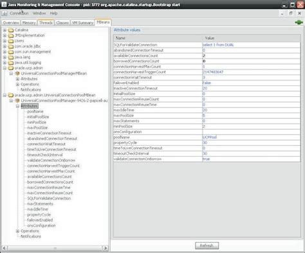Click the Refresh button
Screen dimensions: 305x253
(207, 245)
